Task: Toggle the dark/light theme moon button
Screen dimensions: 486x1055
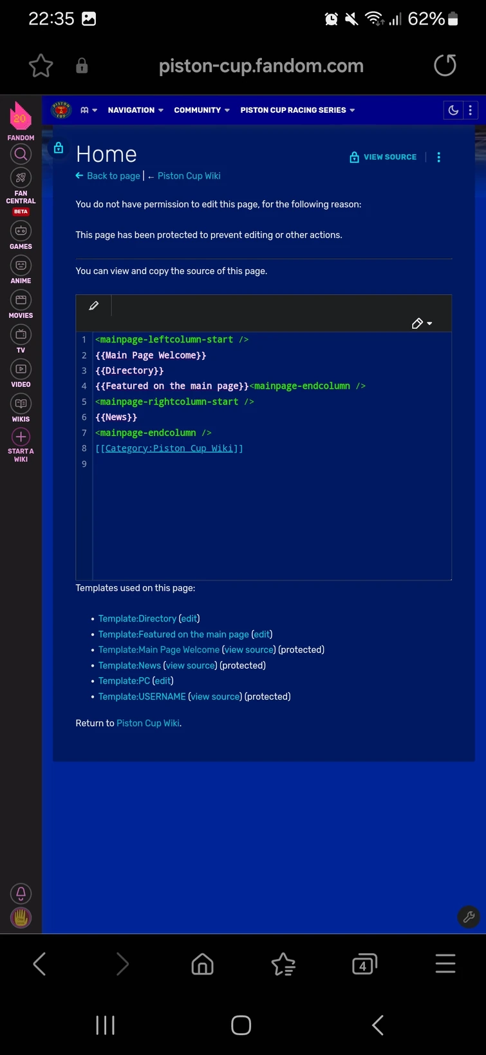Action: 453,110
